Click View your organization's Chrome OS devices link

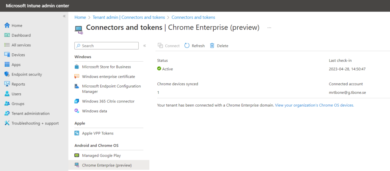[x=314, y=105]
